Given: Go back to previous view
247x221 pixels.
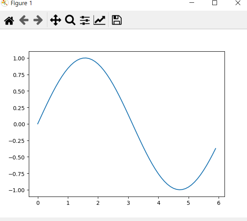Looking at the screenshot, I should (24, 20).
